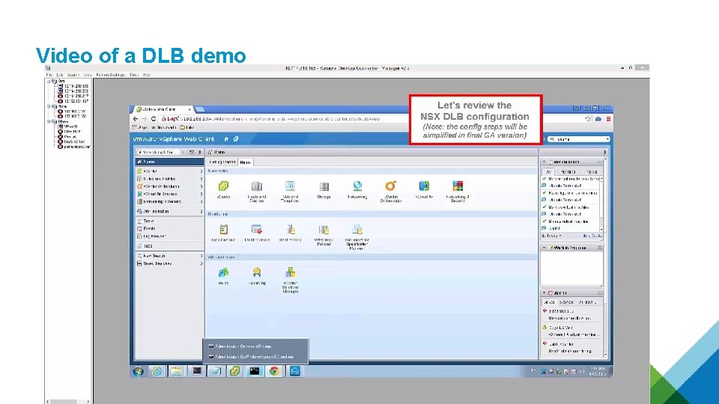Bookmark page with the star icon
This screenshot has height=404, width=719.
tap(588, 119)
